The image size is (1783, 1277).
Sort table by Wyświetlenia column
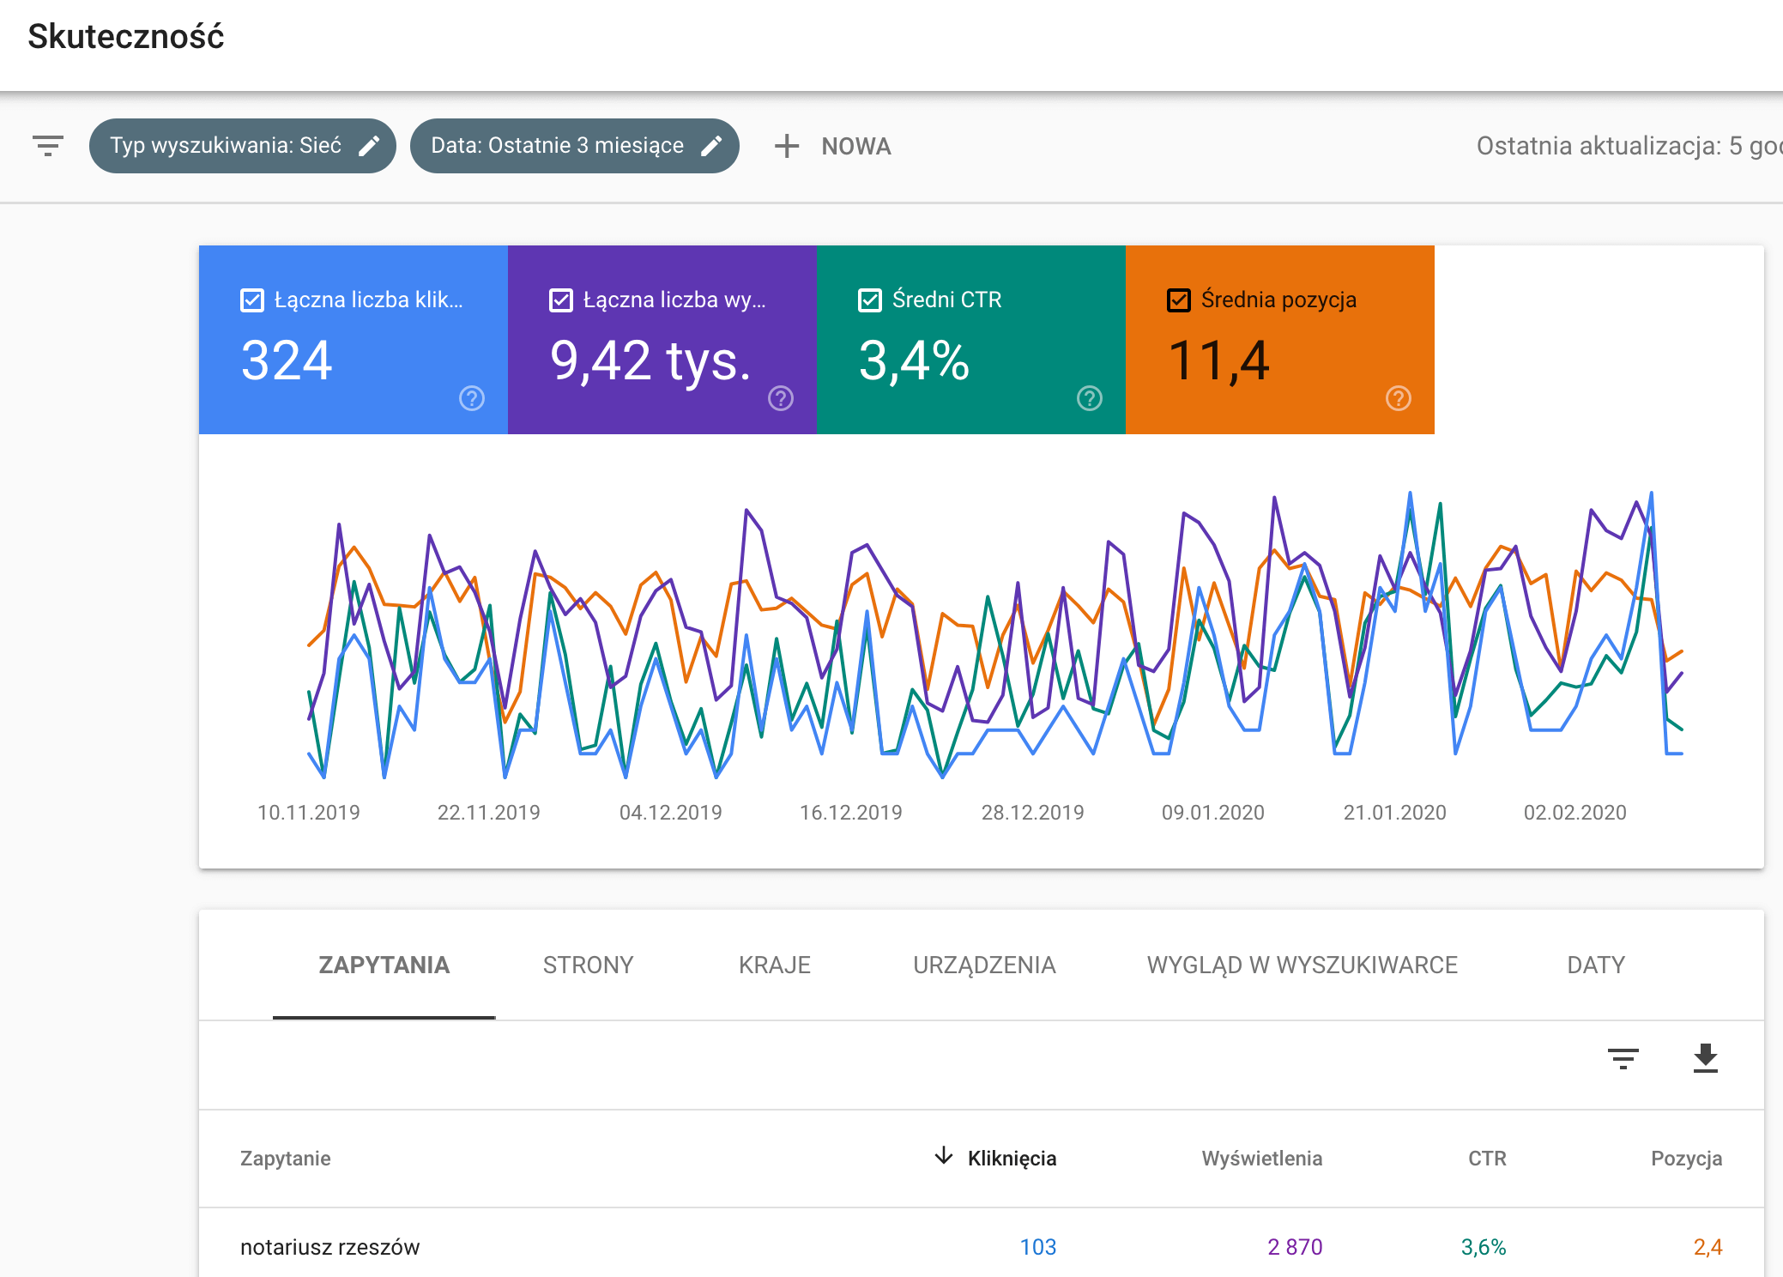[x=1261, y=1159]
